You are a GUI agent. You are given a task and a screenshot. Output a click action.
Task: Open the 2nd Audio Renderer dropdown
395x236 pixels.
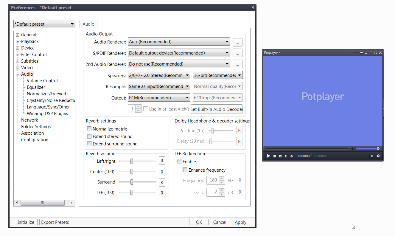click(x=179, y=64)
